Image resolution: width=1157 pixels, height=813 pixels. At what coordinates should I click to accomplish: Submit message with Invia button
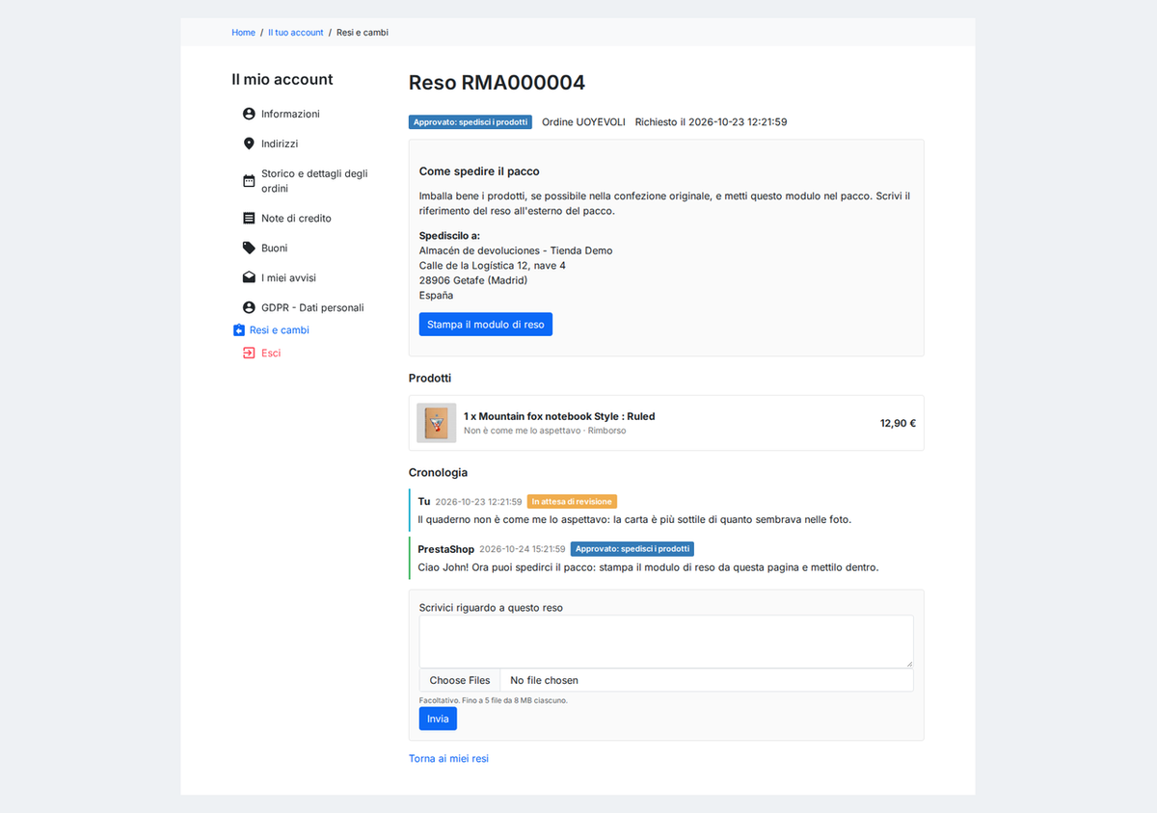click(438, 719)
